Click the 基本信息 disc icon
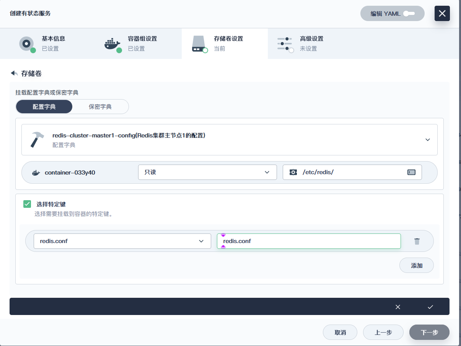The height and width of the screenshot is (346, 461). click(26, 43)
